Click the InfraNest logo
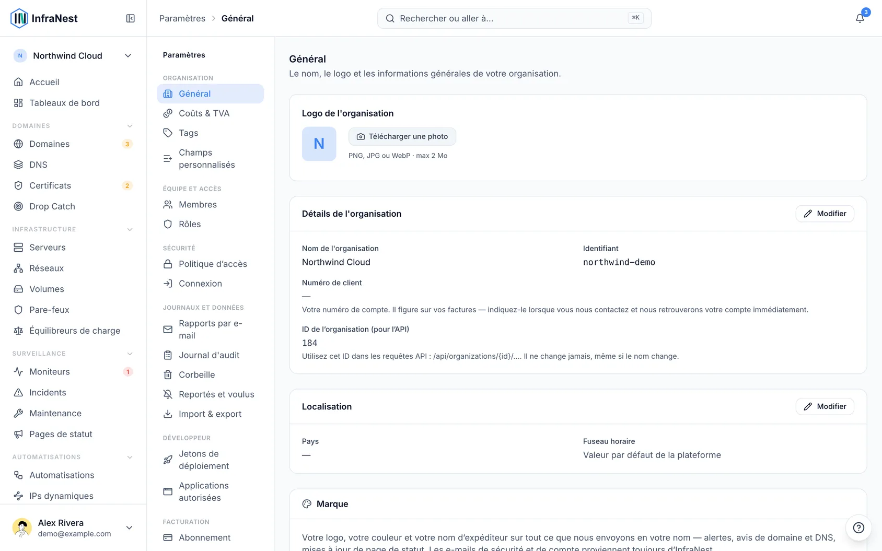The height and width of the screenshot is (551, 882). point(44,18)
